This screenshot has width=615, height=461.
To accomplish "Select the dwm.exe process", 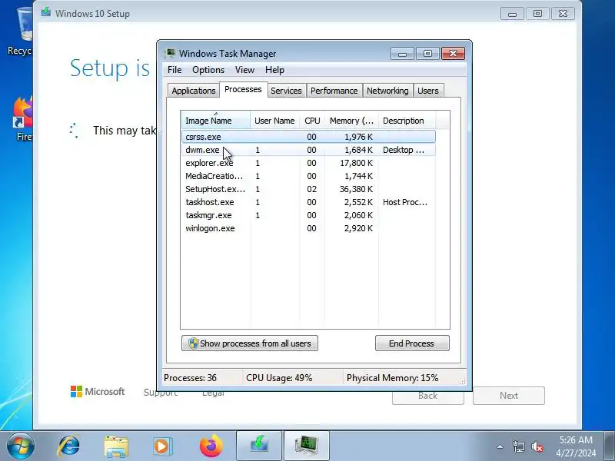I will click(308, 150).
